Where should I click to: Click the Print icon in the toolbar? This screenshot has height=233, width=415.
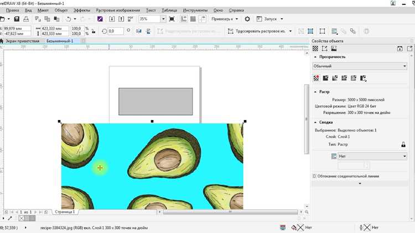26,19
